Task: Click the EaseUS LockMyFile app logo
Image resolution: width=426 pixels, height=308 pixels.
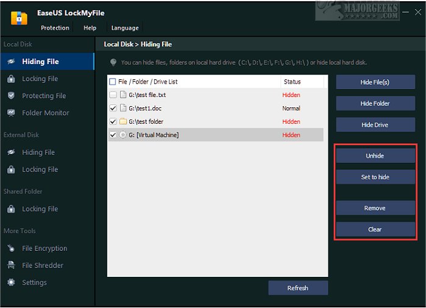Action: pos(19,18)
